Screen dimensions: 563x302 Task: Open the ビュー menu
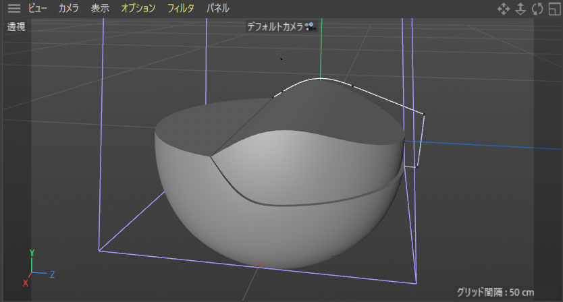tap(38, 9)
